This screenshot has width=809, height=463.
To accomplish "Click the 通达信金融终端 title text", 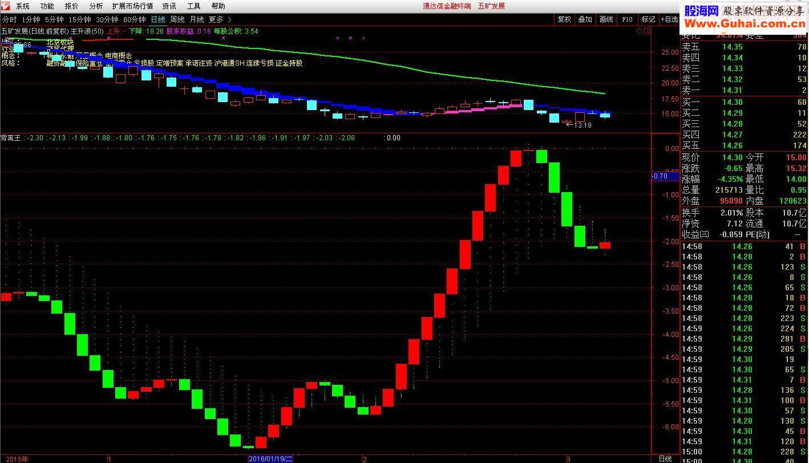I will (447, 6).
